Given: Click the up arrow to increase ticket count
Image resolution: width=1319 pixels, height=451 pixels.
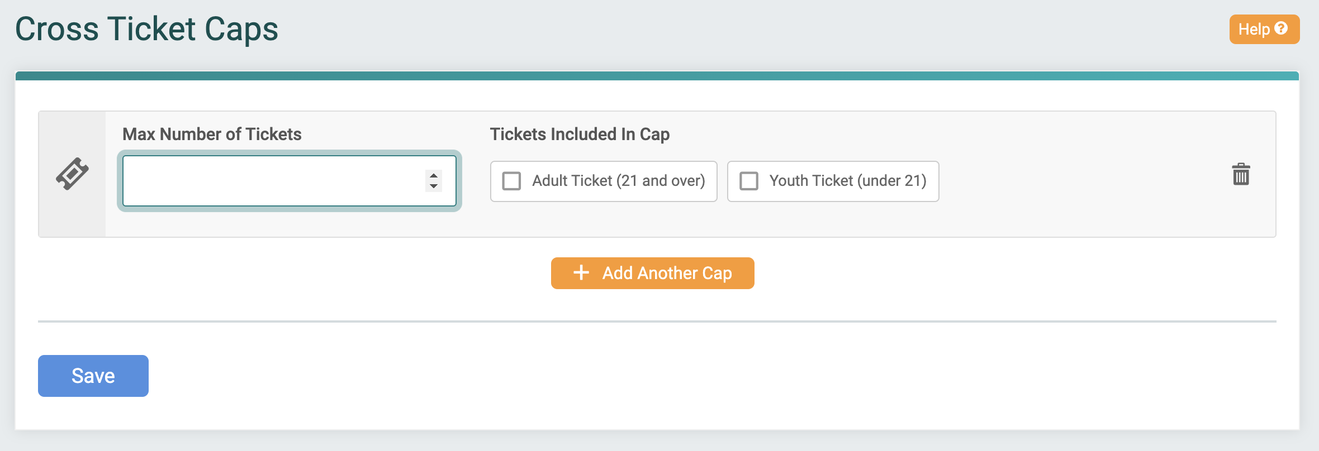Looking at the screenshot, I should click(x=434, y=175).
